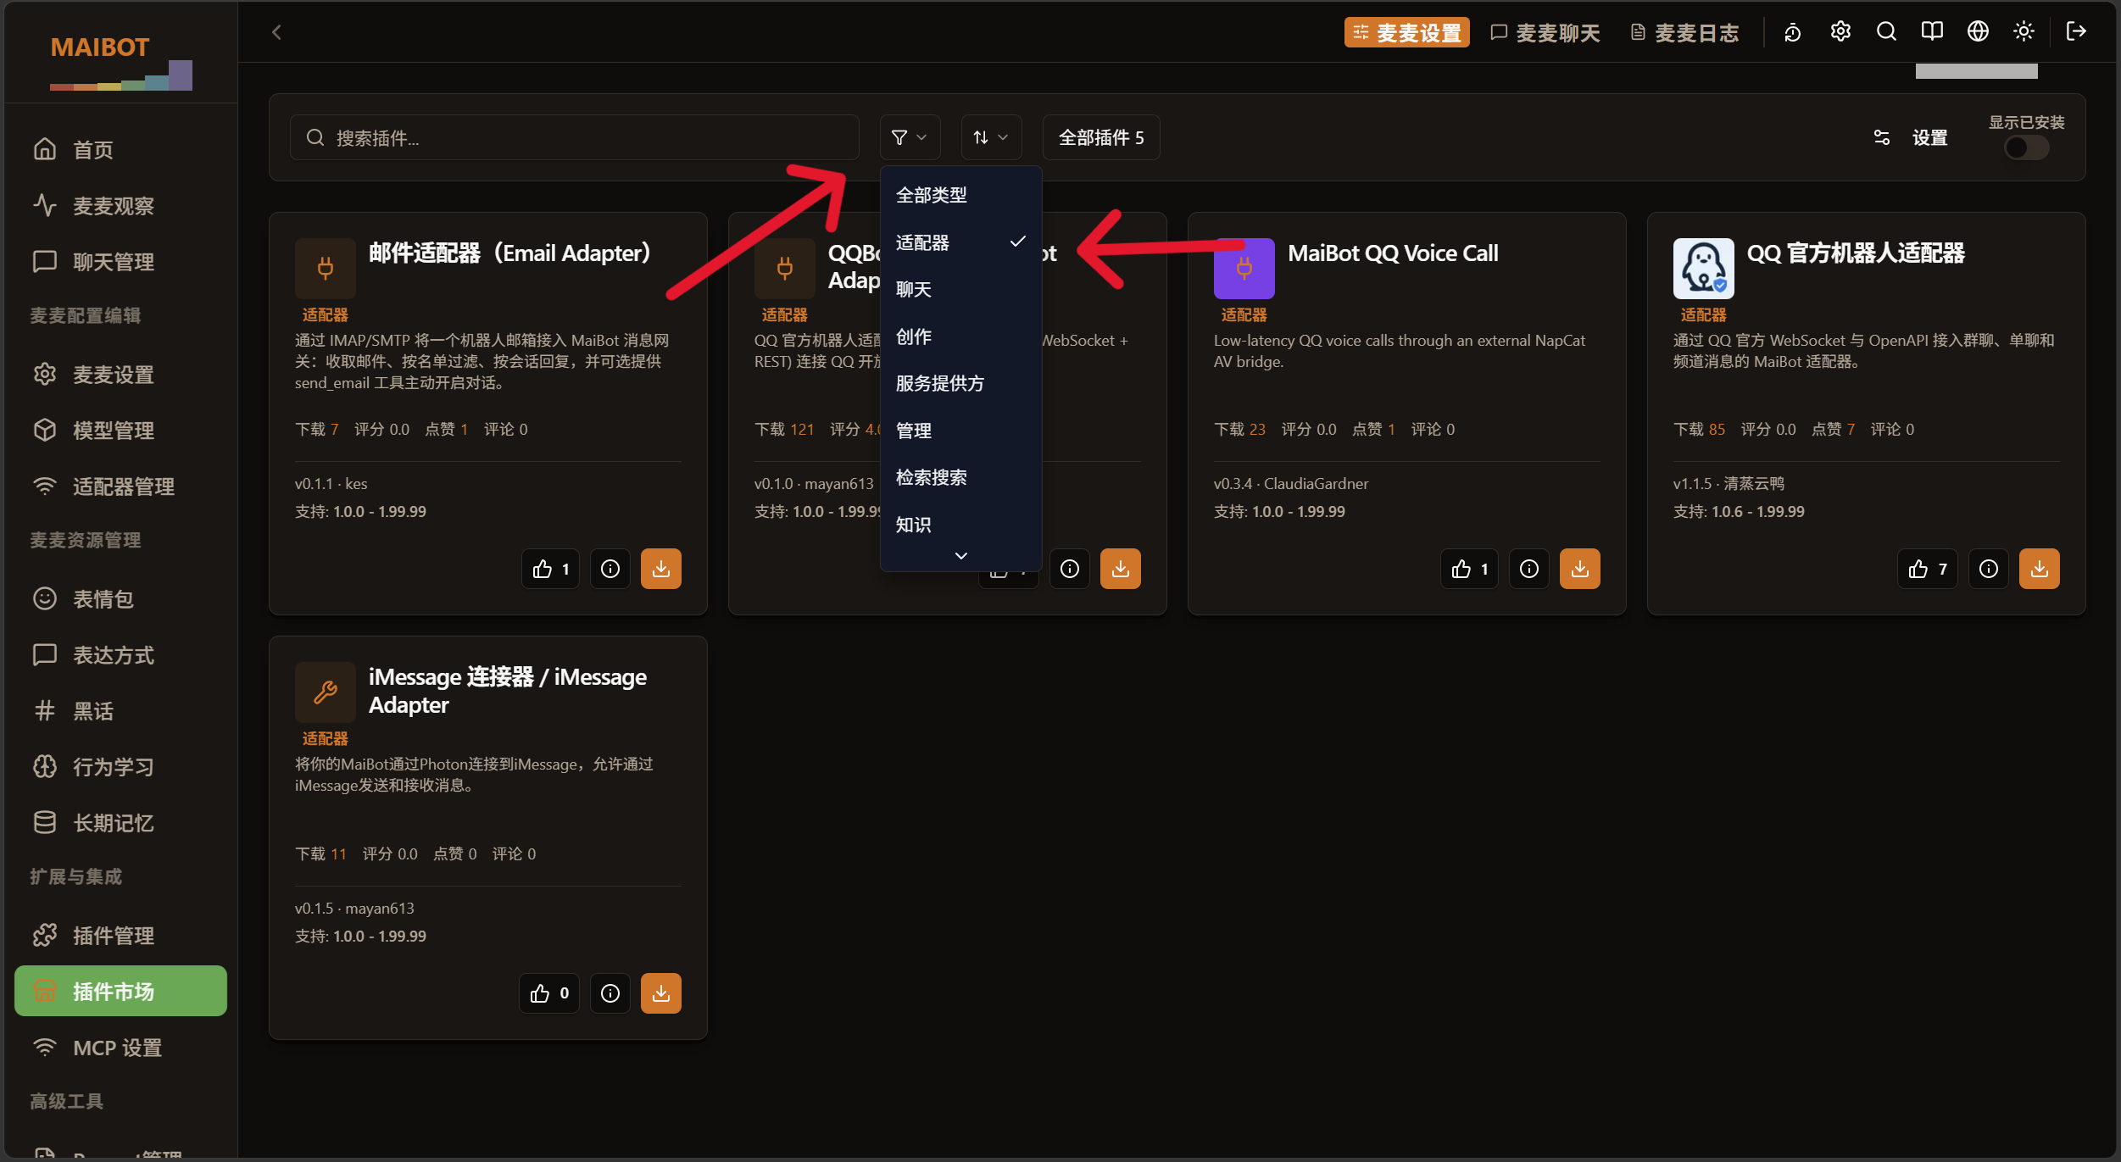
Task: Show info for iMessage Adapter plugin
Action: pyautogui.click(x=610, y=993)
